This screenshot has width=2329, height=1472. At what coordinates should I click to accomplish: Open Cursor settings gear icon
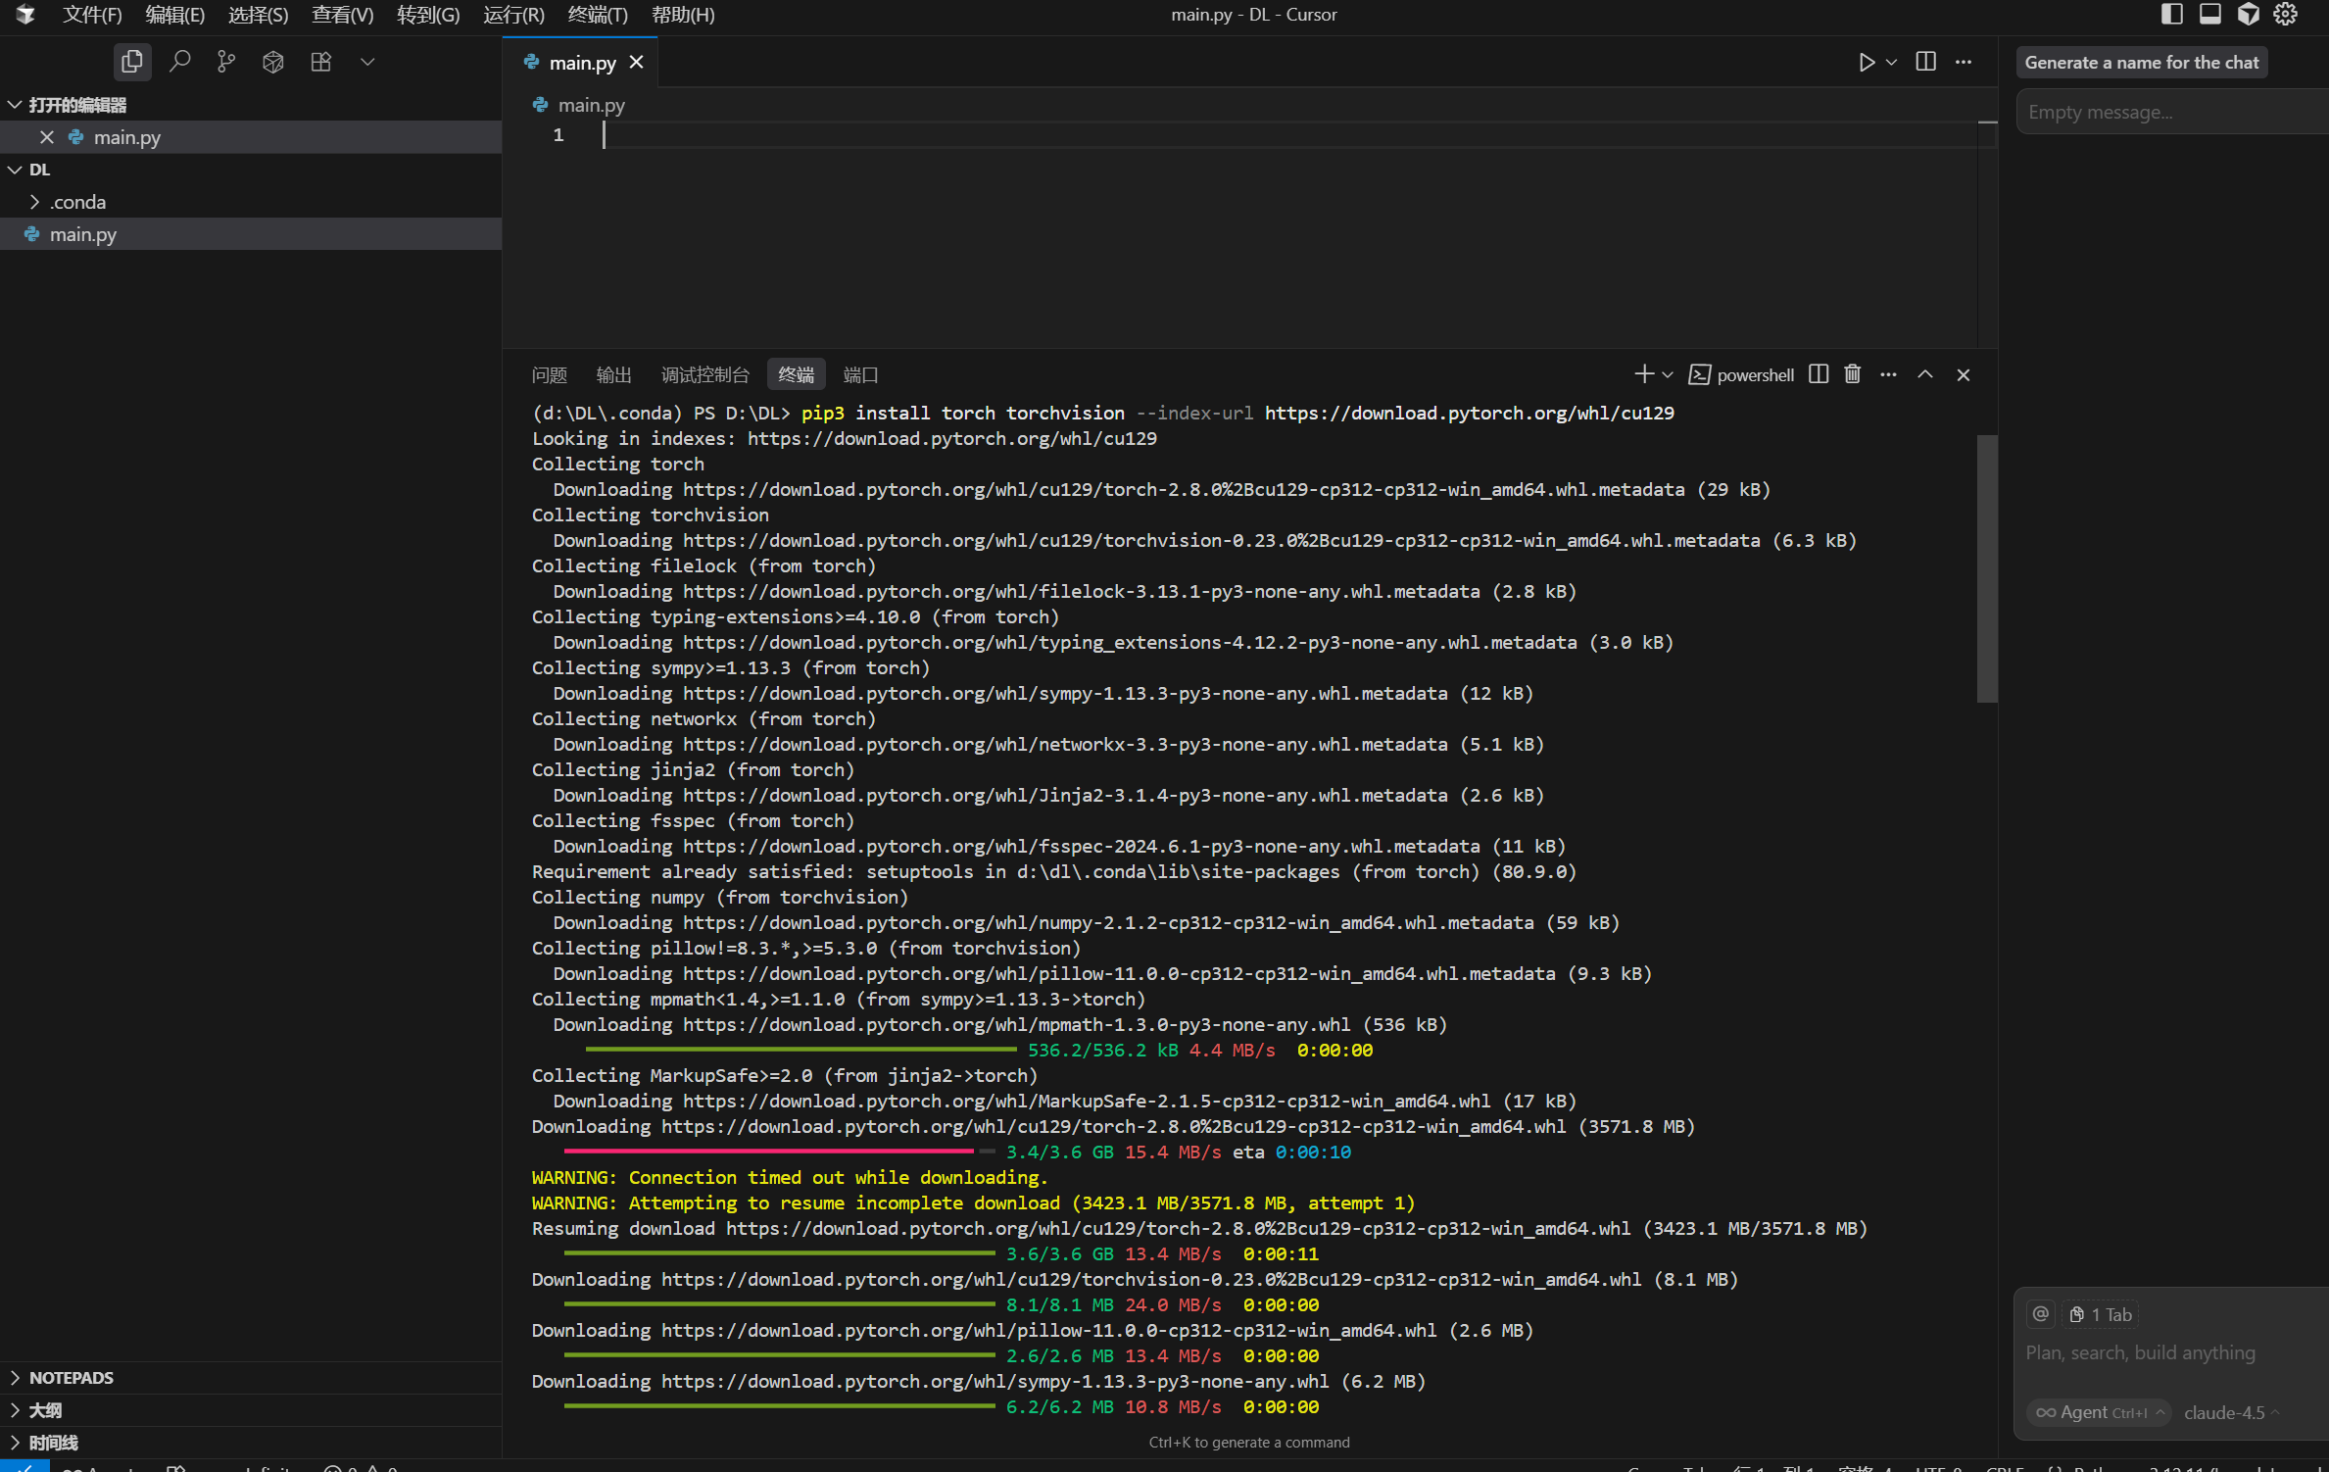tap(2286, 14)
